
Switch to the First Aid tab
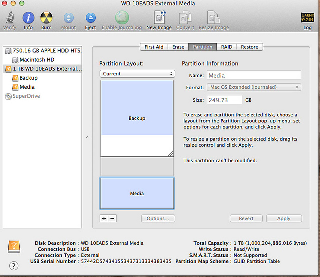(x=154, y=47)
